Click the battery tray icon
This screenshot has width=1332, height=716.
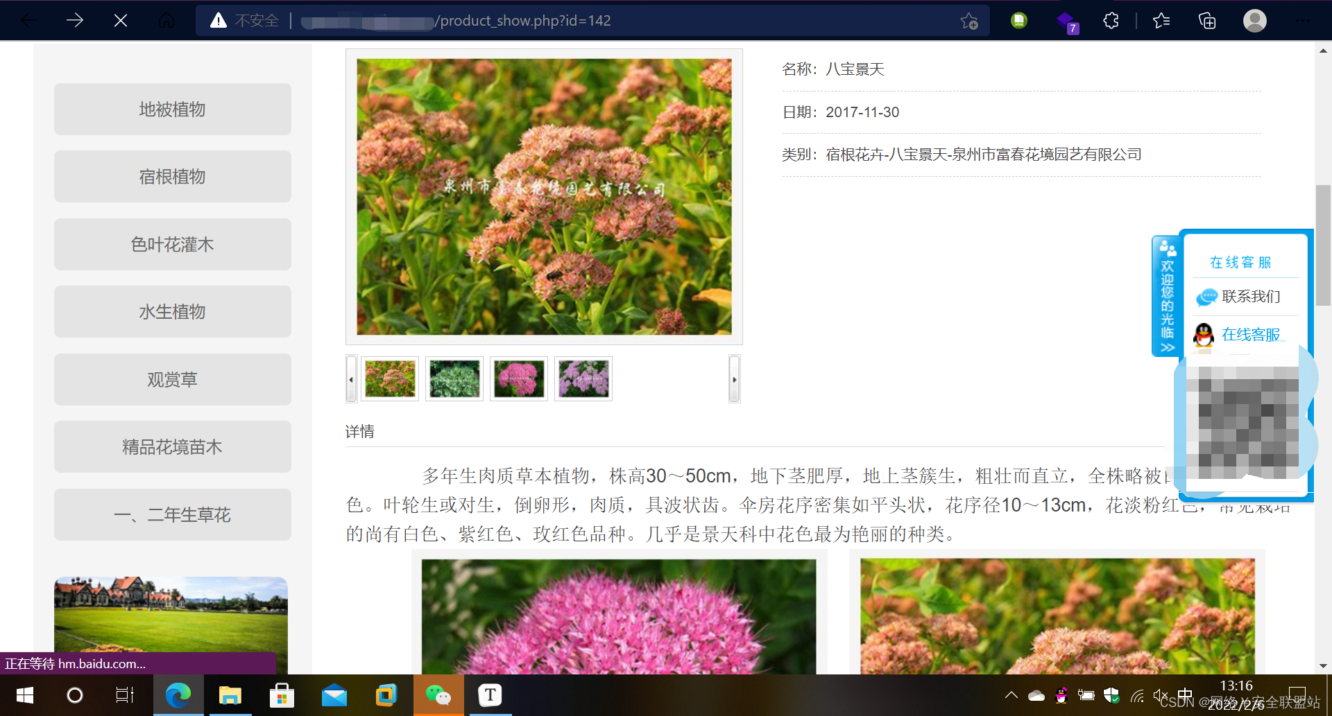(1086, 695)
